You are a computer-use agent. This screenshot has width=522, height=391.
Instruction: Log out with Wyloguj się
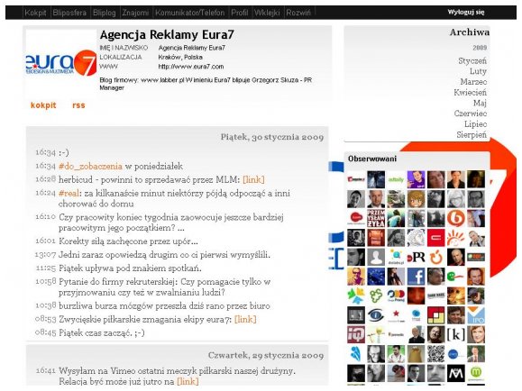[466, 12]
